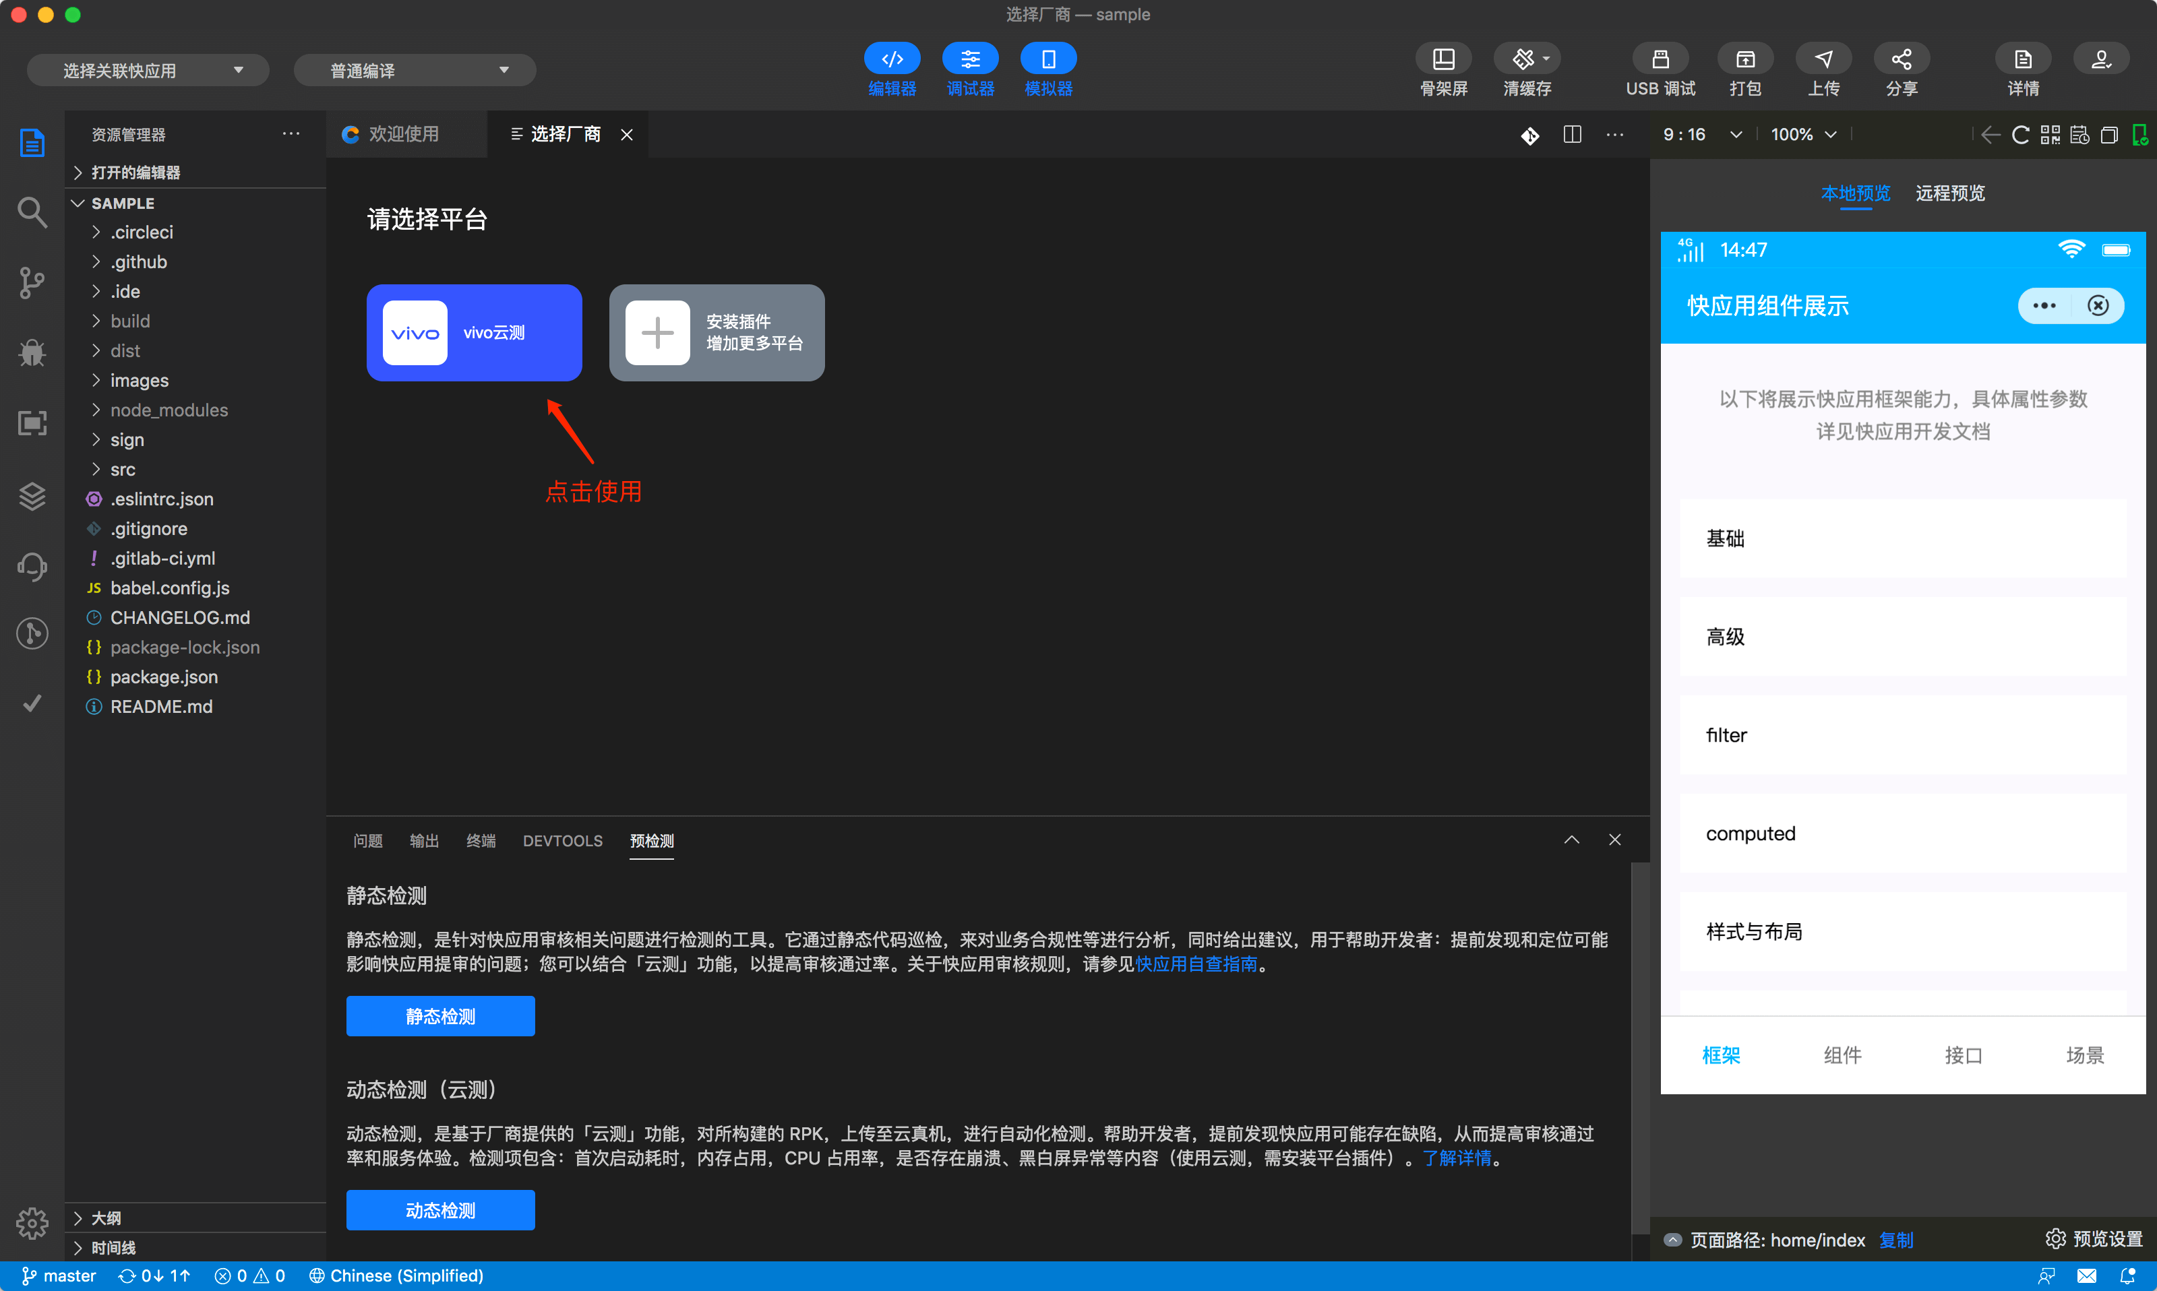Toggle the 调试器 debugger panel
The height and width of the screenshot is (1291, 2157).
[969, 59]
